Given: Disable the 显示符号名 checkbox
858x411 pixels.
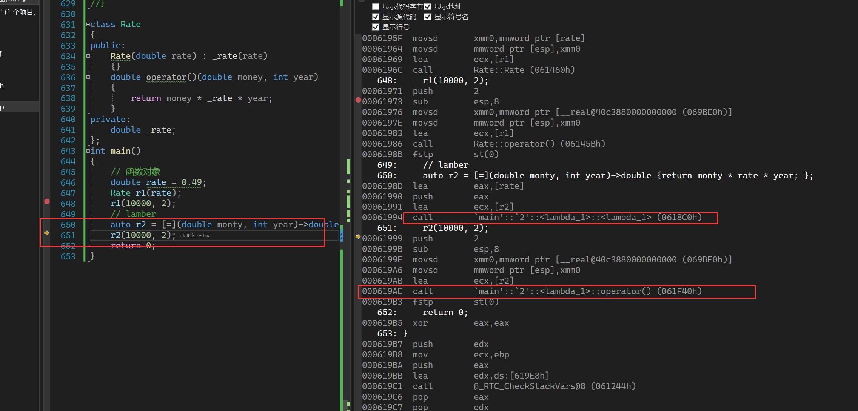Looking at the screenshot, I should point(427,17).
